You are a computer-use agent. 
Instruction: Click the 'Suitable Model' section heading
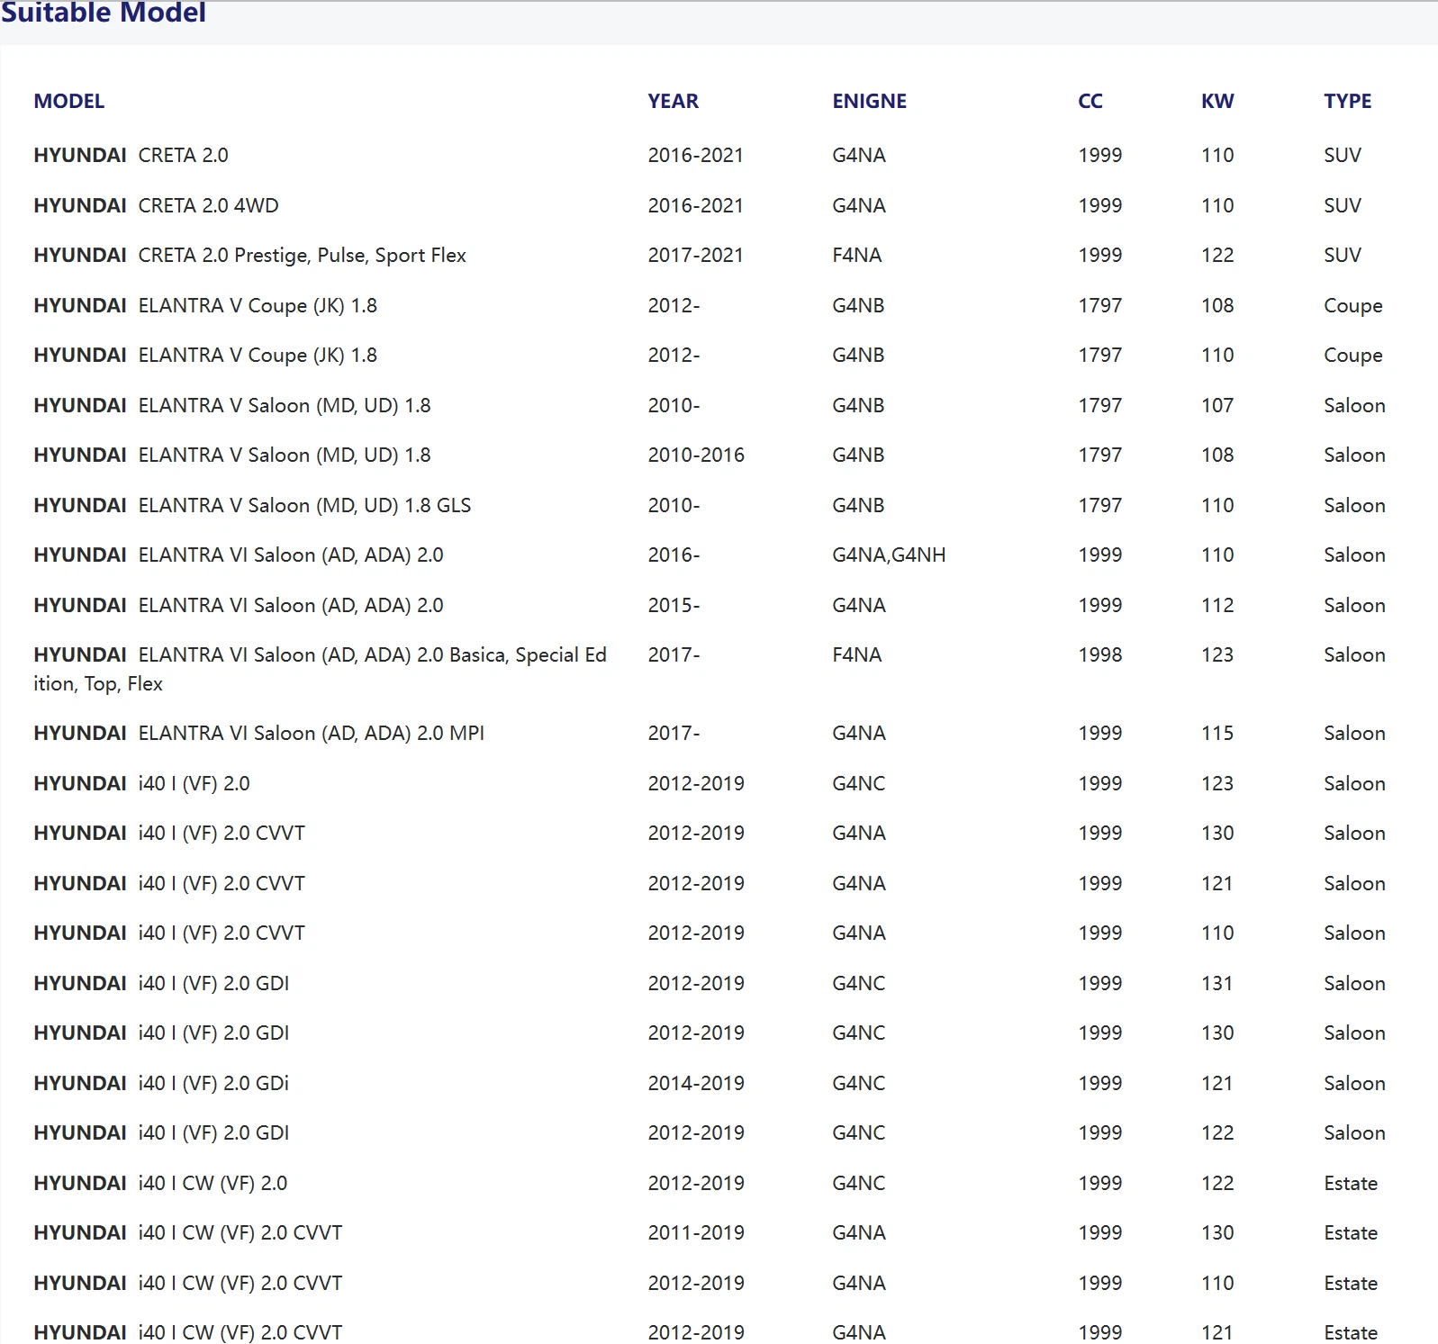point(104,13)
